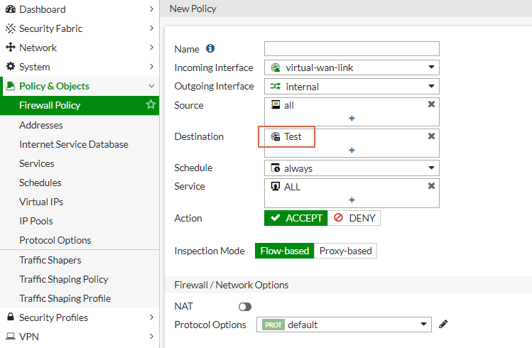Click the Security Profiles lock icon
The height and width of the screenshot is (348, 532).
point(11,317)
